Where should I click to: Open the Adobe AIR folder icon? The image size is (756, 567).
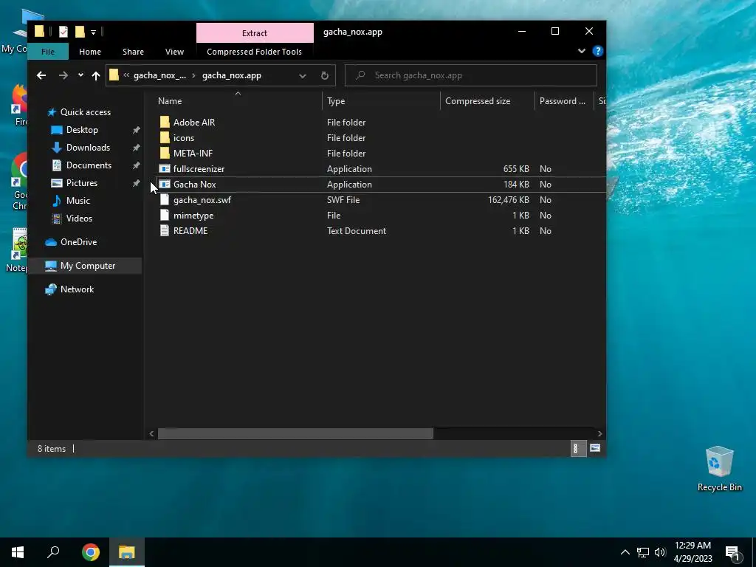[165, 122]
